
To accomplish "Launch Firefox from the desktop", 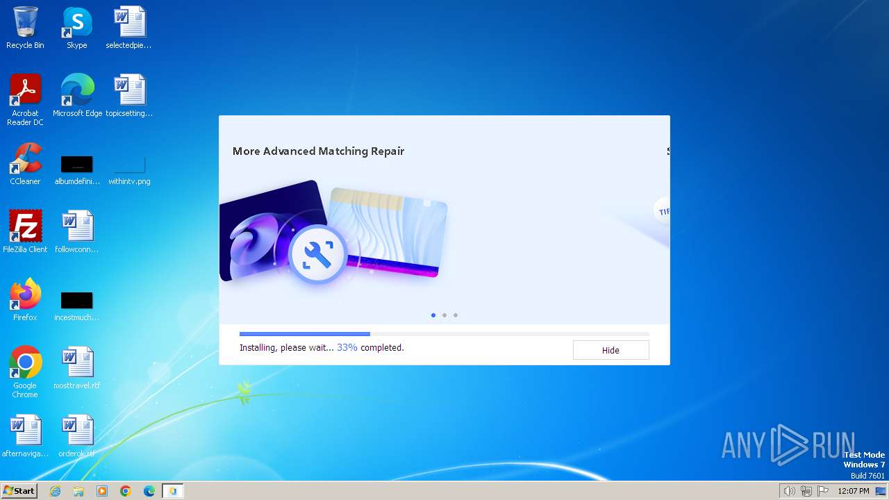I will (x=25, y=300).
